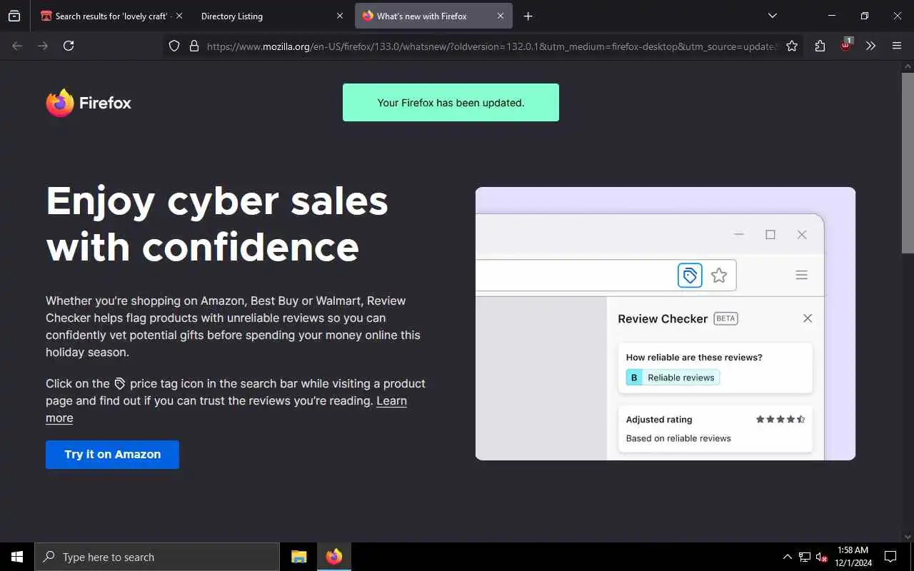The image size is (914, 571).
Task: Click Try it on Amazon button
Action: (112, 454)
